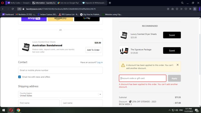This screenshot has height=113, width=201.
Task: Open the Opera menu logo
Action: pos(3,3)
